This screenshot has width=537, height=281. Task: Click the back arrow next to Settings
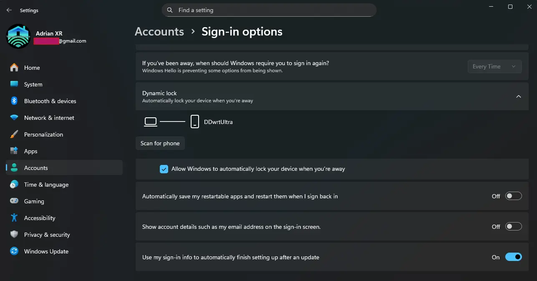[9, 10]
